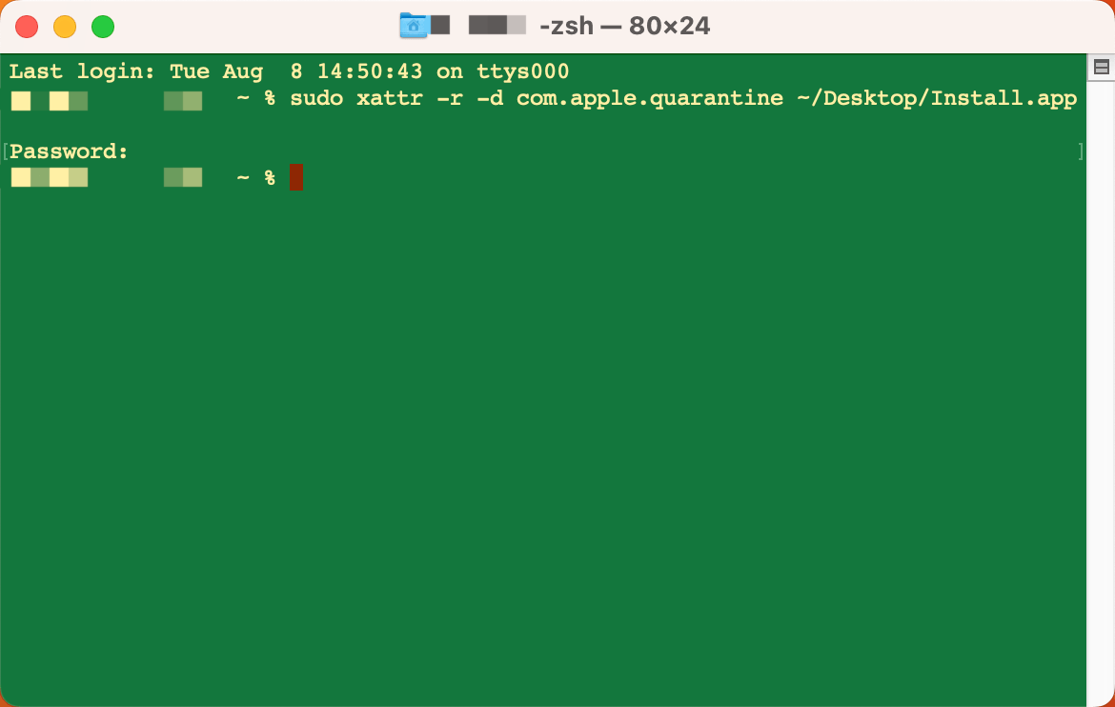Click the right bracket mark on Password line
This screenshot has height=707, width=1115.
tap(1081, 151)
